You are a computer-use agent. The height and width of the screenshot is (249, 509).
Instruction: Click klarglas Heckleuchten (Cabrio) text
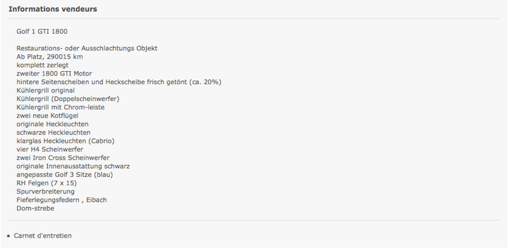(66, 141)
